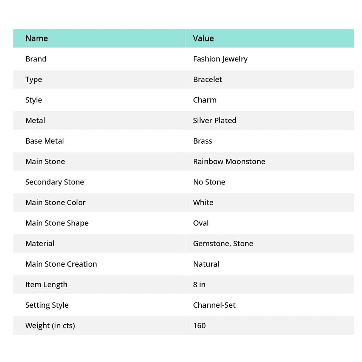Click the Secondary Stone label
The width and height of the screenshot is (362, 362).
coord(55,182)
